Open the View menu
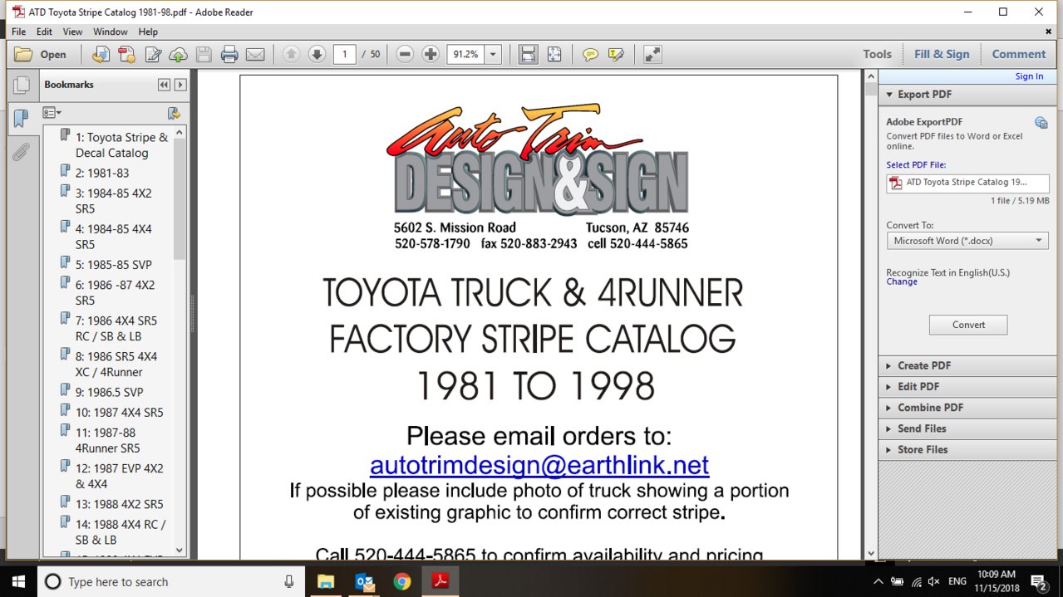The image size is (1063, 597). (72, 32)
